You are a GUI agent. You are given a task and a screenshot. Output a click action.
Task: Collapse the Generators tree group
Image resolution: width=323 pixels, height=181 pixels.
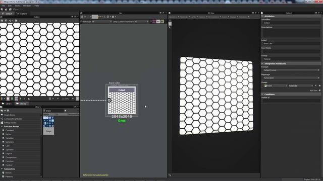(2, 169)
